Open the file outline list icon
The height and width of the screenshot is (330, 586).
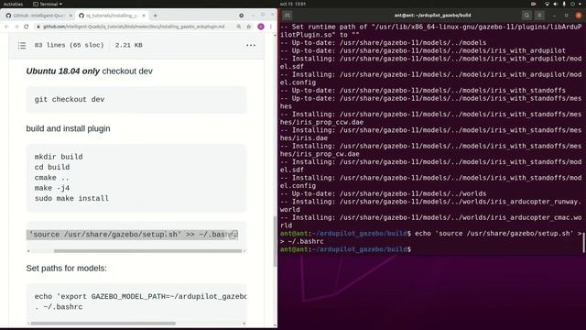tap(22, 45)
